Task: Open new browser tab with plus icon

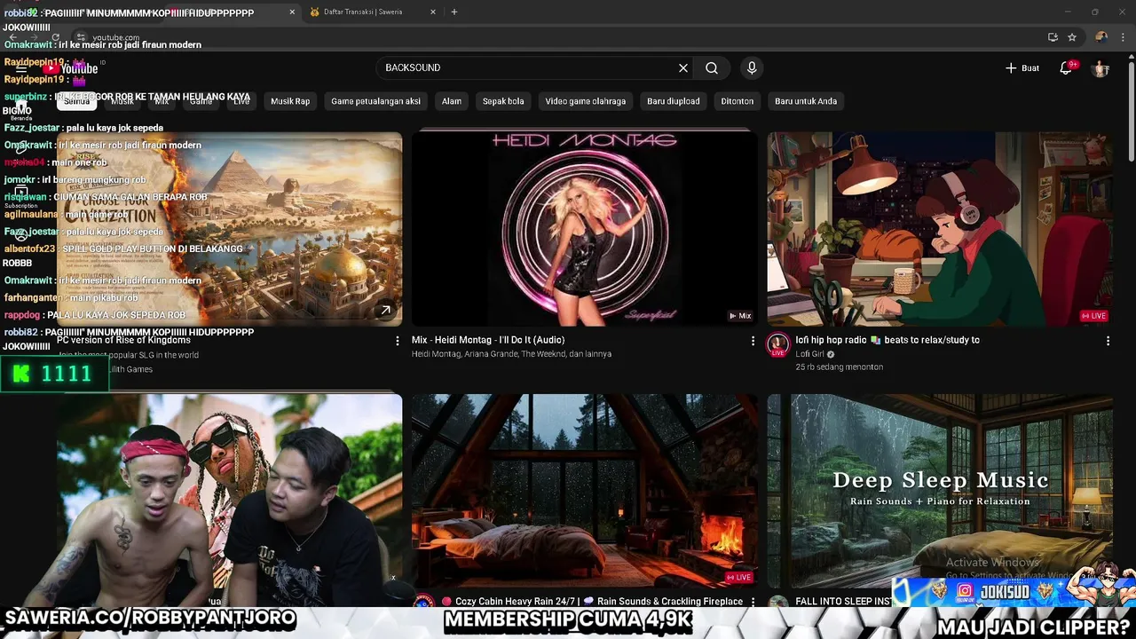Action: [454, 12]
